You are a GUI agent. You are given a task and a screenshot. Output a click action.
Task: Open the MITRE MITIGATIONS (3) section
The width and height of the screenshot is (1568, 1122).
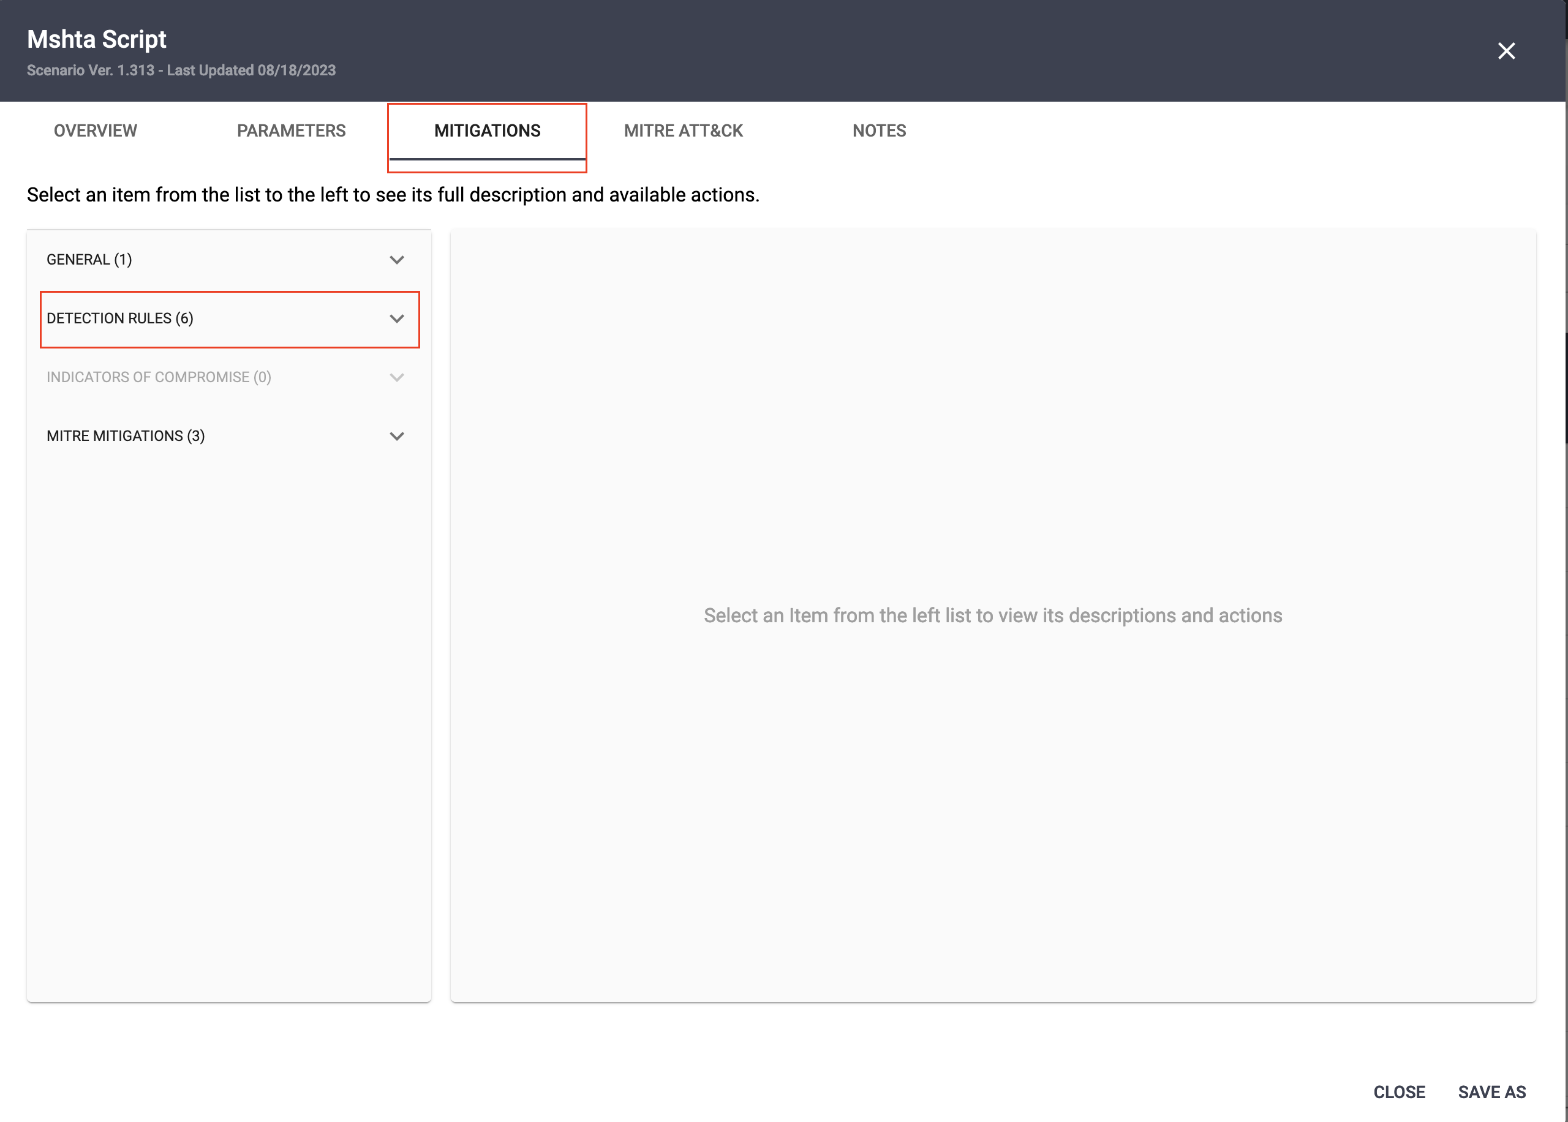pyautogui.click(x=126, y=436)
